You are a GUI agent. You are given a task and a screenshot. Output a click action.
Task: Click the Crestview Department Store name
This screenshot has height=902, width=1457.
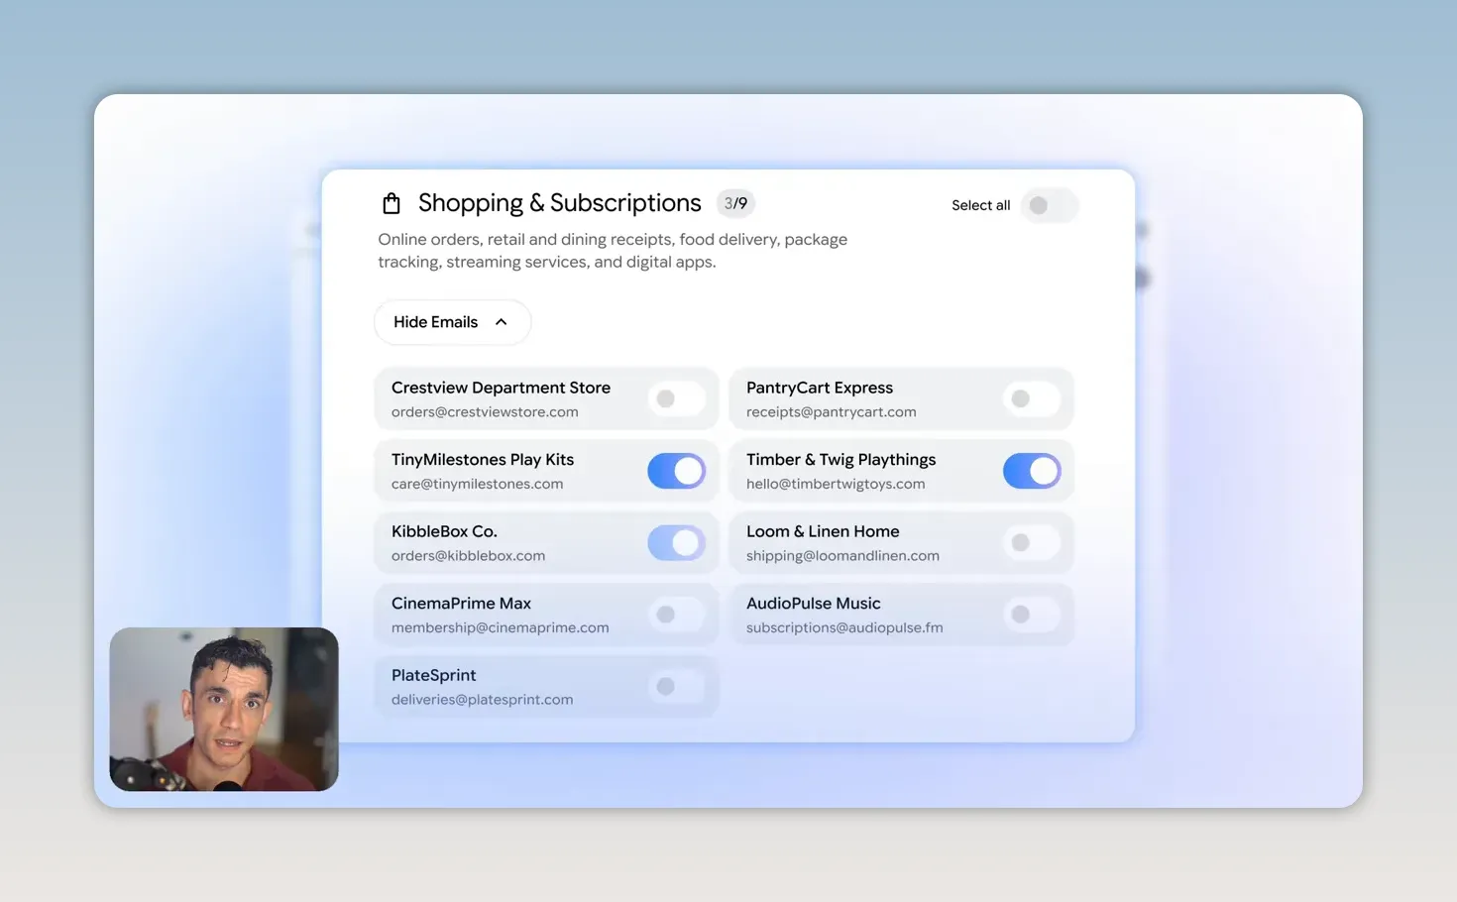click(x=501, y=388)
